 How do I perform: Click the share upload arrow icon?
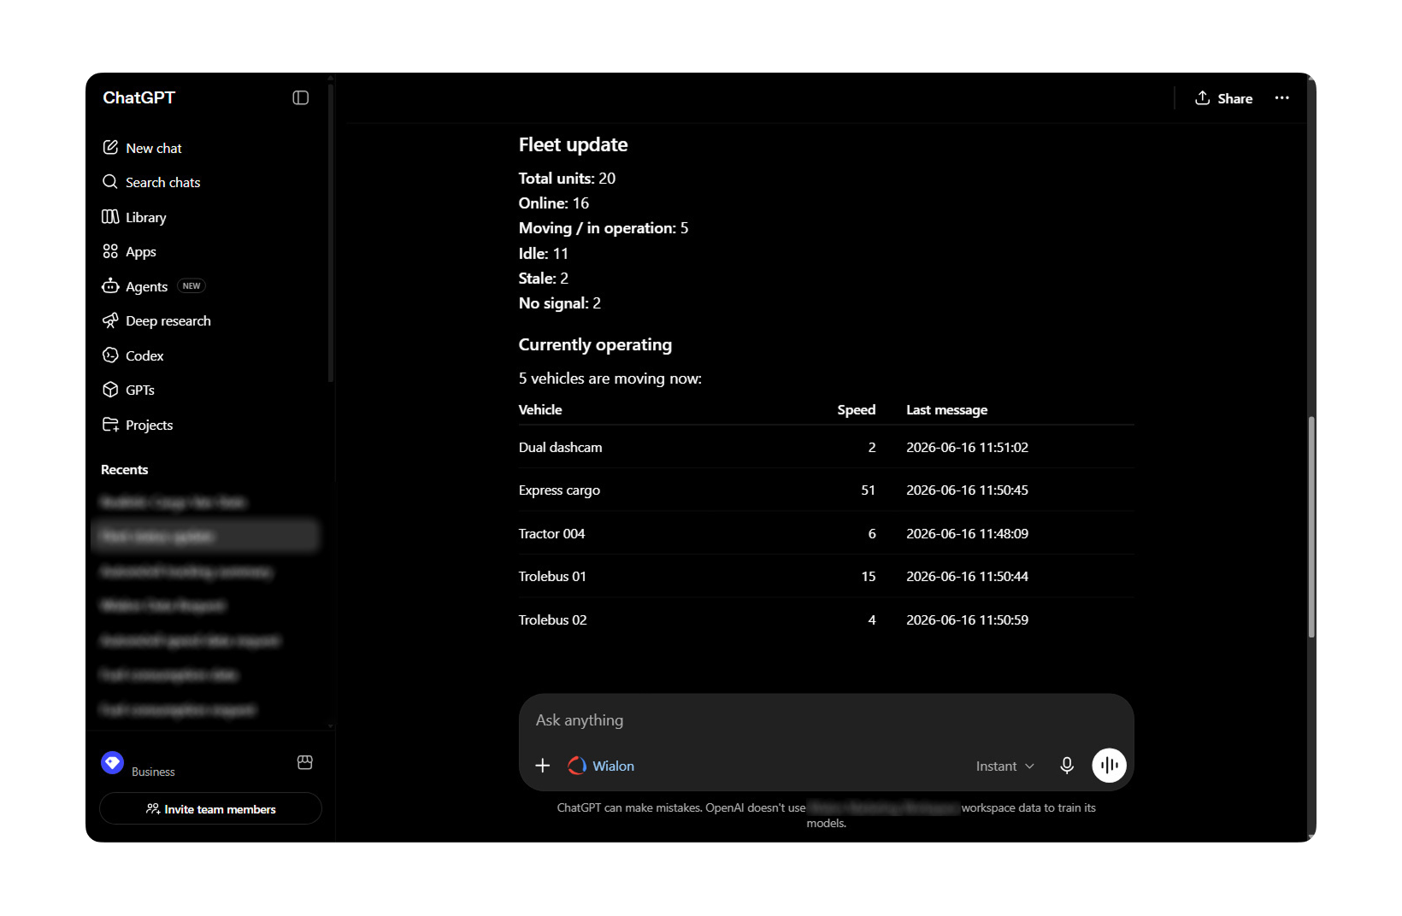[x=1203, y=98]
